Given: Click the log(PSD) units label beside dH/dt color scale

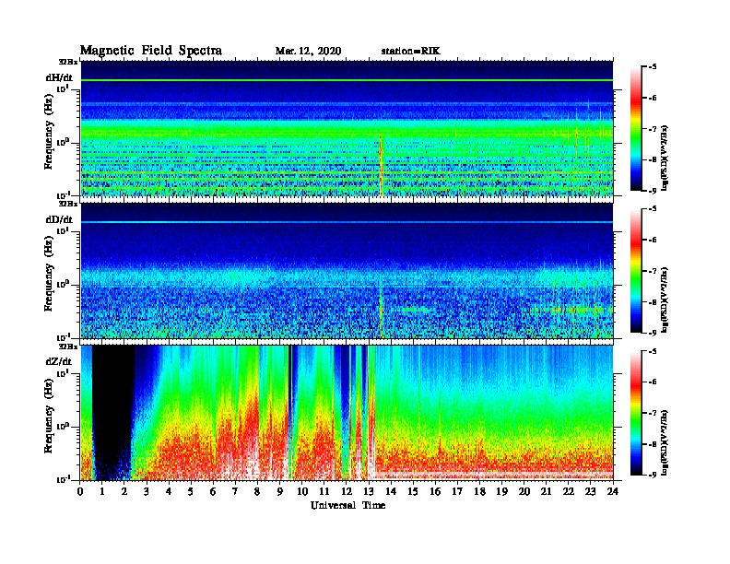Looking at the screenshot, I should (665, 158).
